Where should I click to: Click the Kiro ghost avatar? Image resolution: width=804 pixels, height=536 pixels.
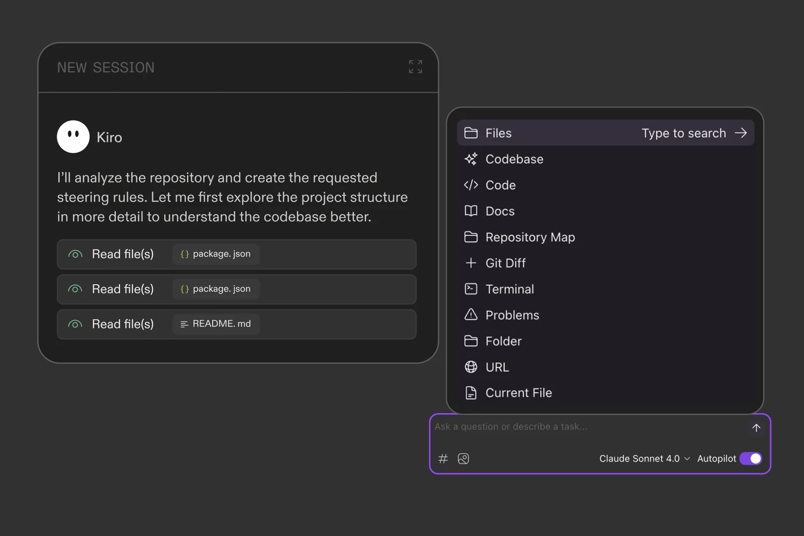pyautogui.click(x=73, y=137)
